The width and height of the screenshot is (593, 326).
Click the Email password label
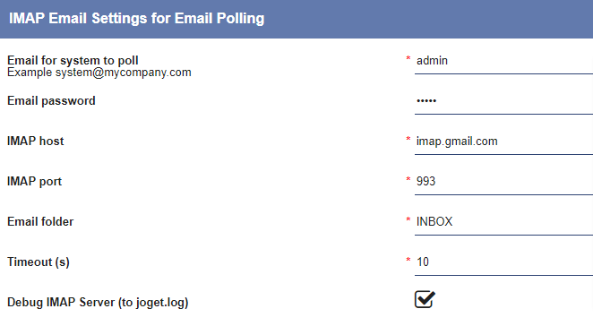51,101
